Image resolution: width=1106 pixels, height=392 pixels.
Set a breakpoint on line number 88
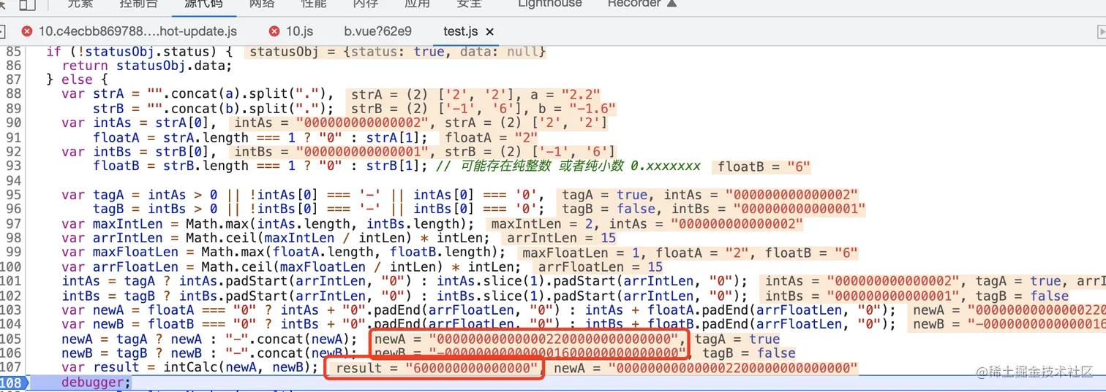[x=14, y=94]
